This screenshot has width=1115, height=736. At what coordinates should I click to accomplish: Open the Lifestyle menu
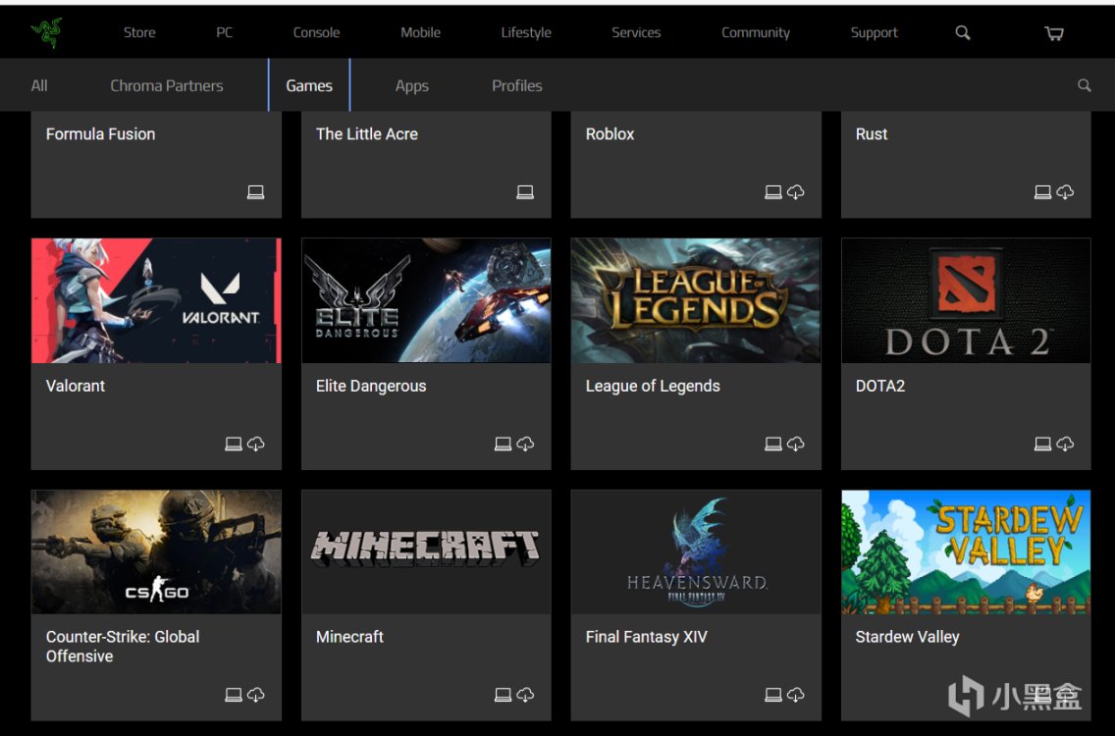point(526,32)
